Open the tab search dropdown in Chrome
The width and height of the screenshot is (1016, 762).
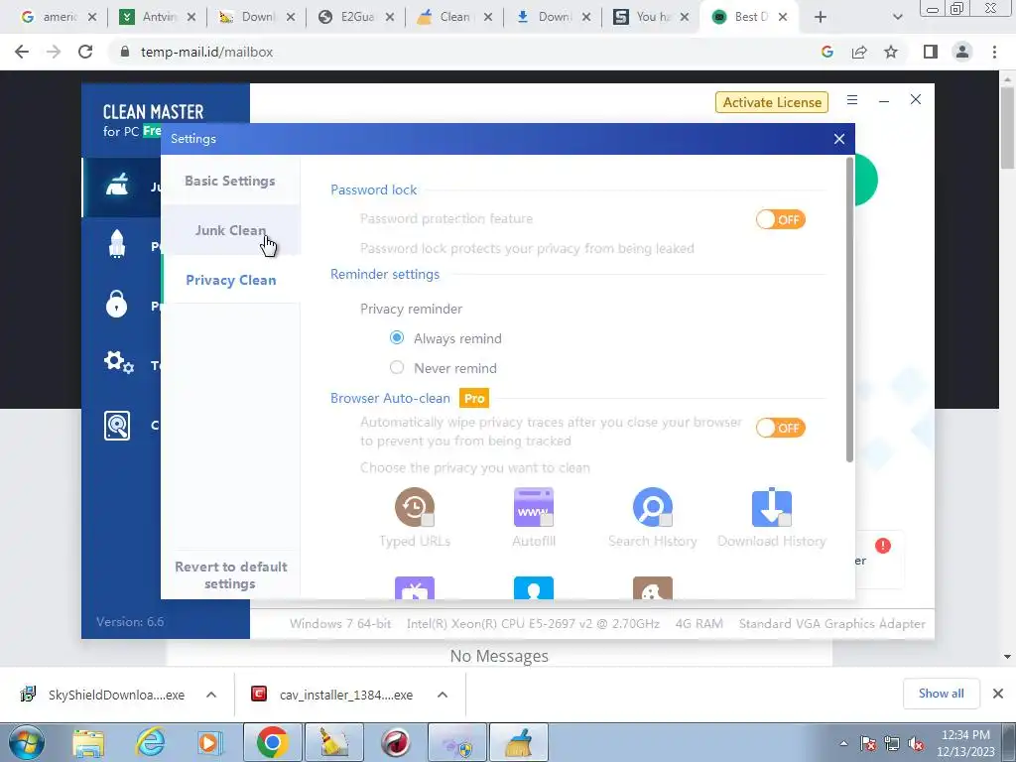coord(897,18)
